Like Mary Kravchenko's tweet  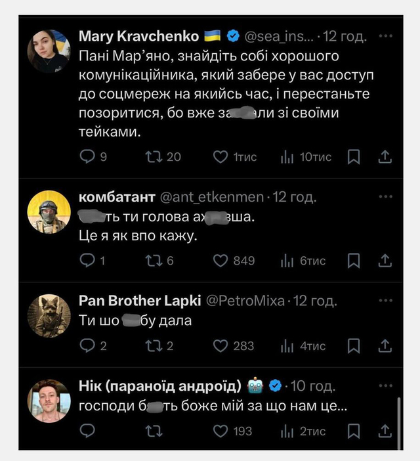pyautogui.click(x=220, y=157)
